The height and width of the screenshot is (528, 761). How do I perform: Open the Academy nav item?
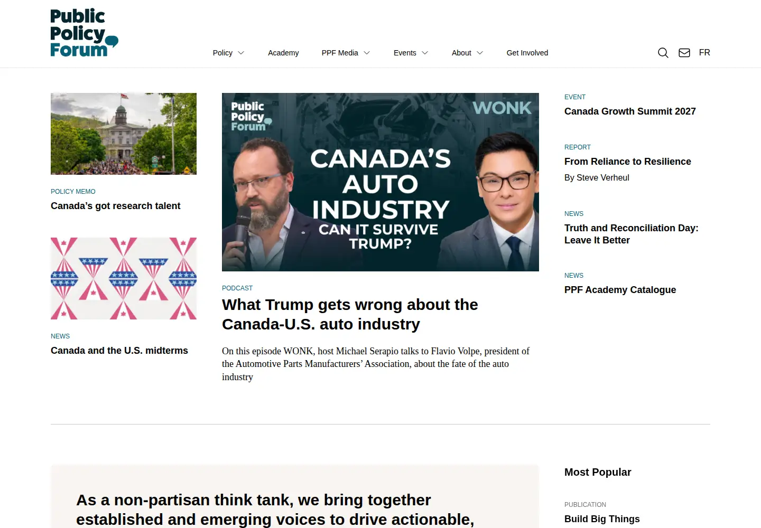click(283, 53)
